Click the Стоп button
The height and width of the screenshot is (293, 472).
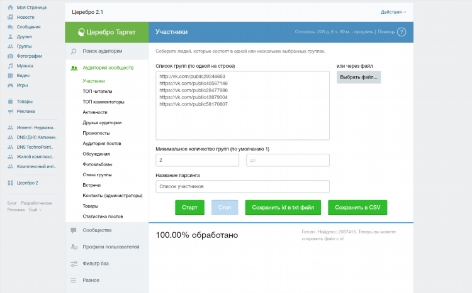[x=225, y=208]
